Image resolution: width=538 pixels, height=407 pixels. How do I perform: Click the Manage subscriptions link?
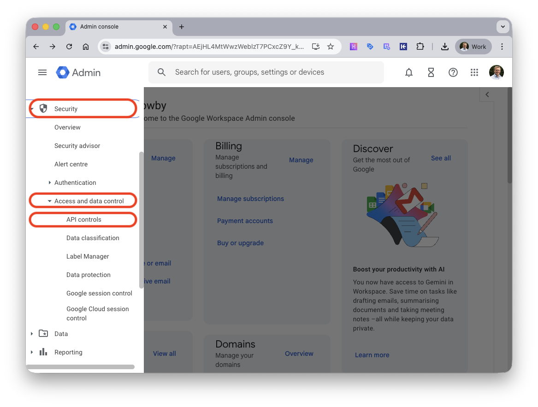(250, 199)
